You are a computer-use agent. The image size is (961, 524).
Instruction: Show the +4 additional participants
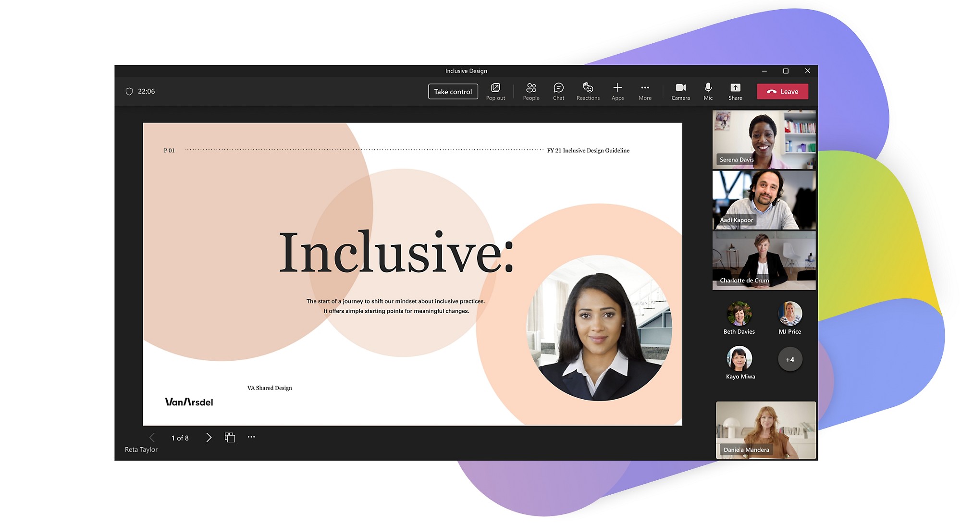coord(790,359)
